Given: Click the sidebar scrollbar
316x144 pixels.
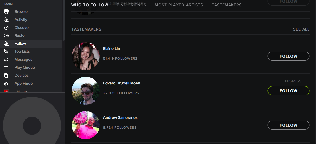Looking at the screenshot, I should [64, 20].
